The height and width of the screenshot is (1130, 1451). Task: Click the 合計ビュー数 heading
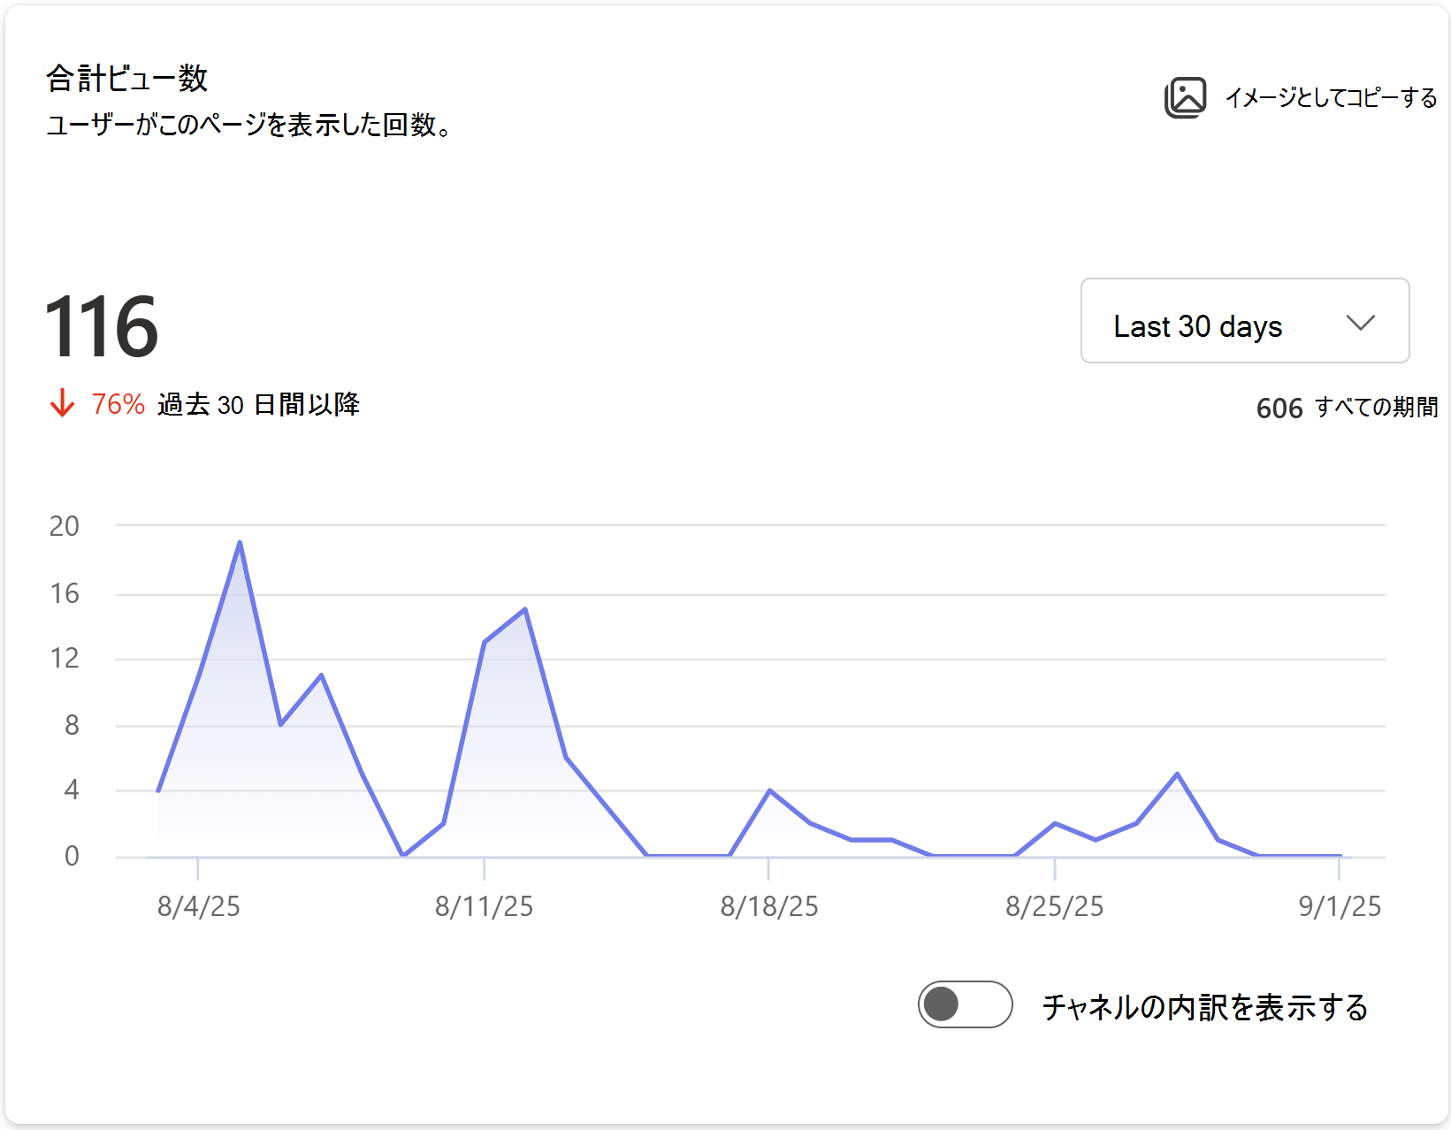(x=126, y=78)
